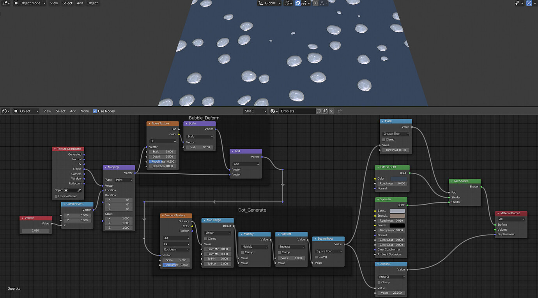
Task: Enable the Use Nodes checkbox
Action: coord(95,111)
